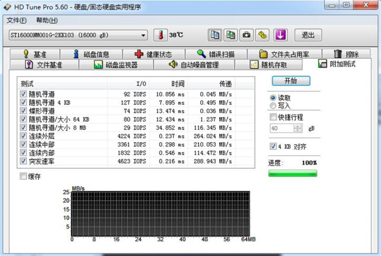Open options with the gears icon
Screen dimensions: 381x256
263,35
